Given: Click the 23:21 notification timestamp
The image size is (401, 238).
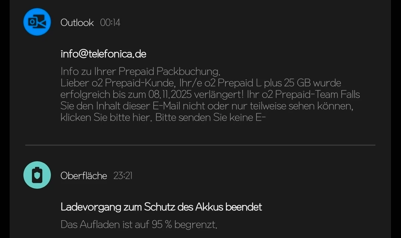Looking at the screenshot, I should [123, 176].
